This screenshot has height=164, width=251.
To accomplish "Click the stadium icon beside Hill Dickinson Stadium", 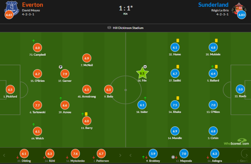I will click(x=109, y=28).
